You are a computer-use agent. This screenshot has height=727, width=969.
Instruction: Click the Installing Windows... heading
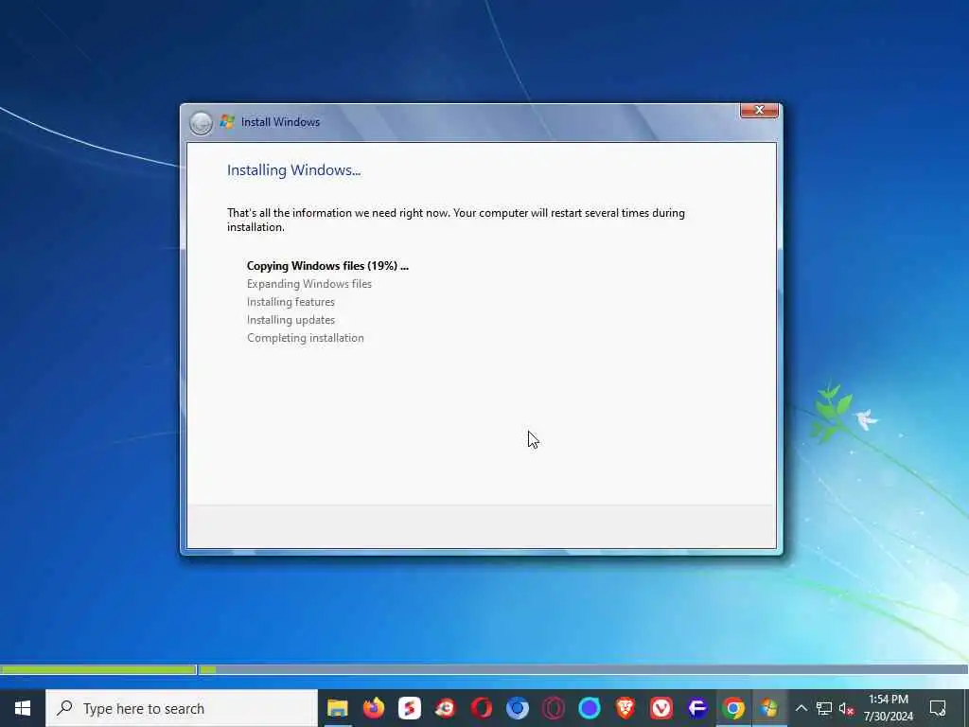(293, 170)
